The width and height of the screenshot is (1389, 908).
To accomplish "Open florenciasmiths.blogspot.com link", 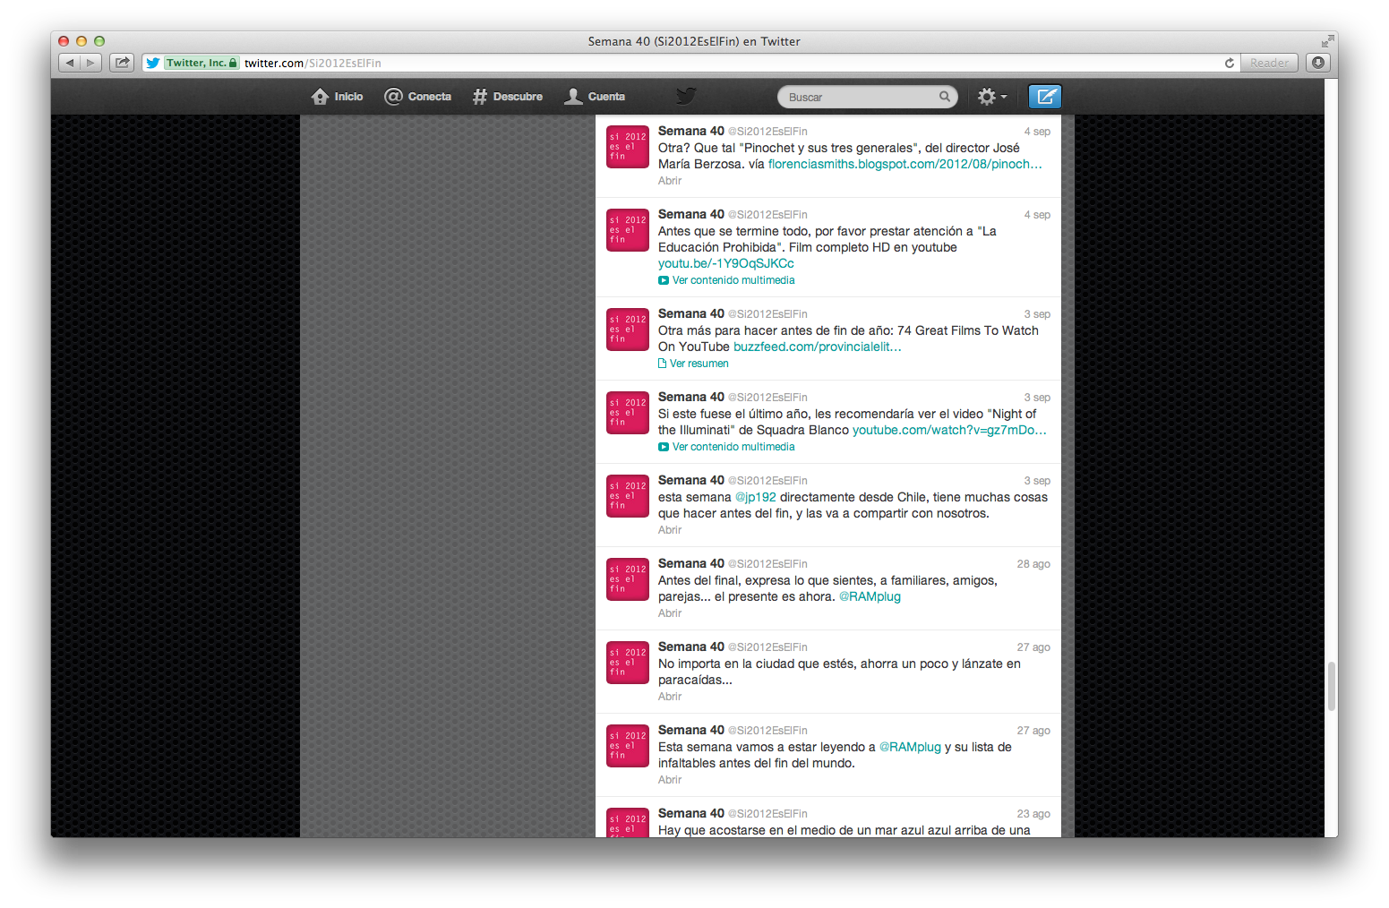I will click(x=905, y=164).
